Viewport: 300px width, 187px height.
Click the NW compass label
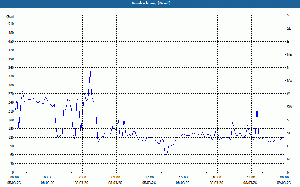pos(289,81)
